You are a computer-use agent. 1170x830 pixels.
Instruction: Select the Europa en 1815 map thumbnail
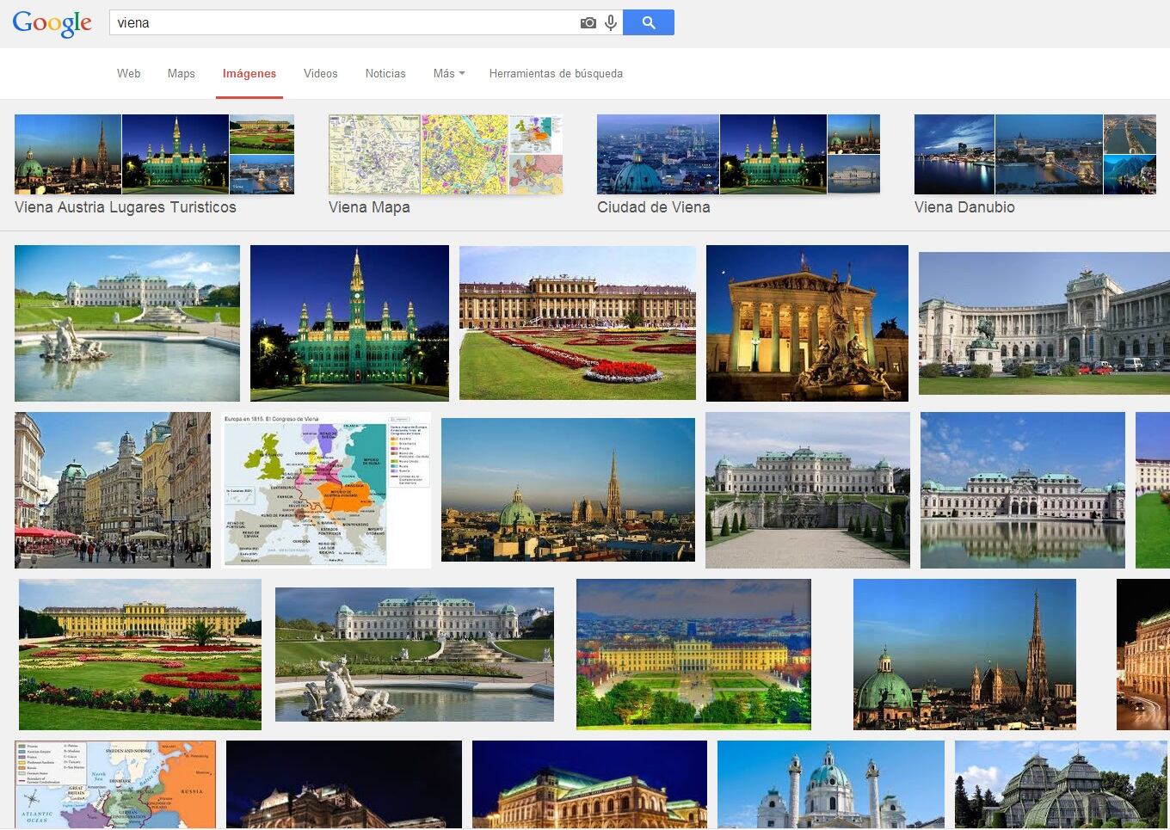click(326, 490)
